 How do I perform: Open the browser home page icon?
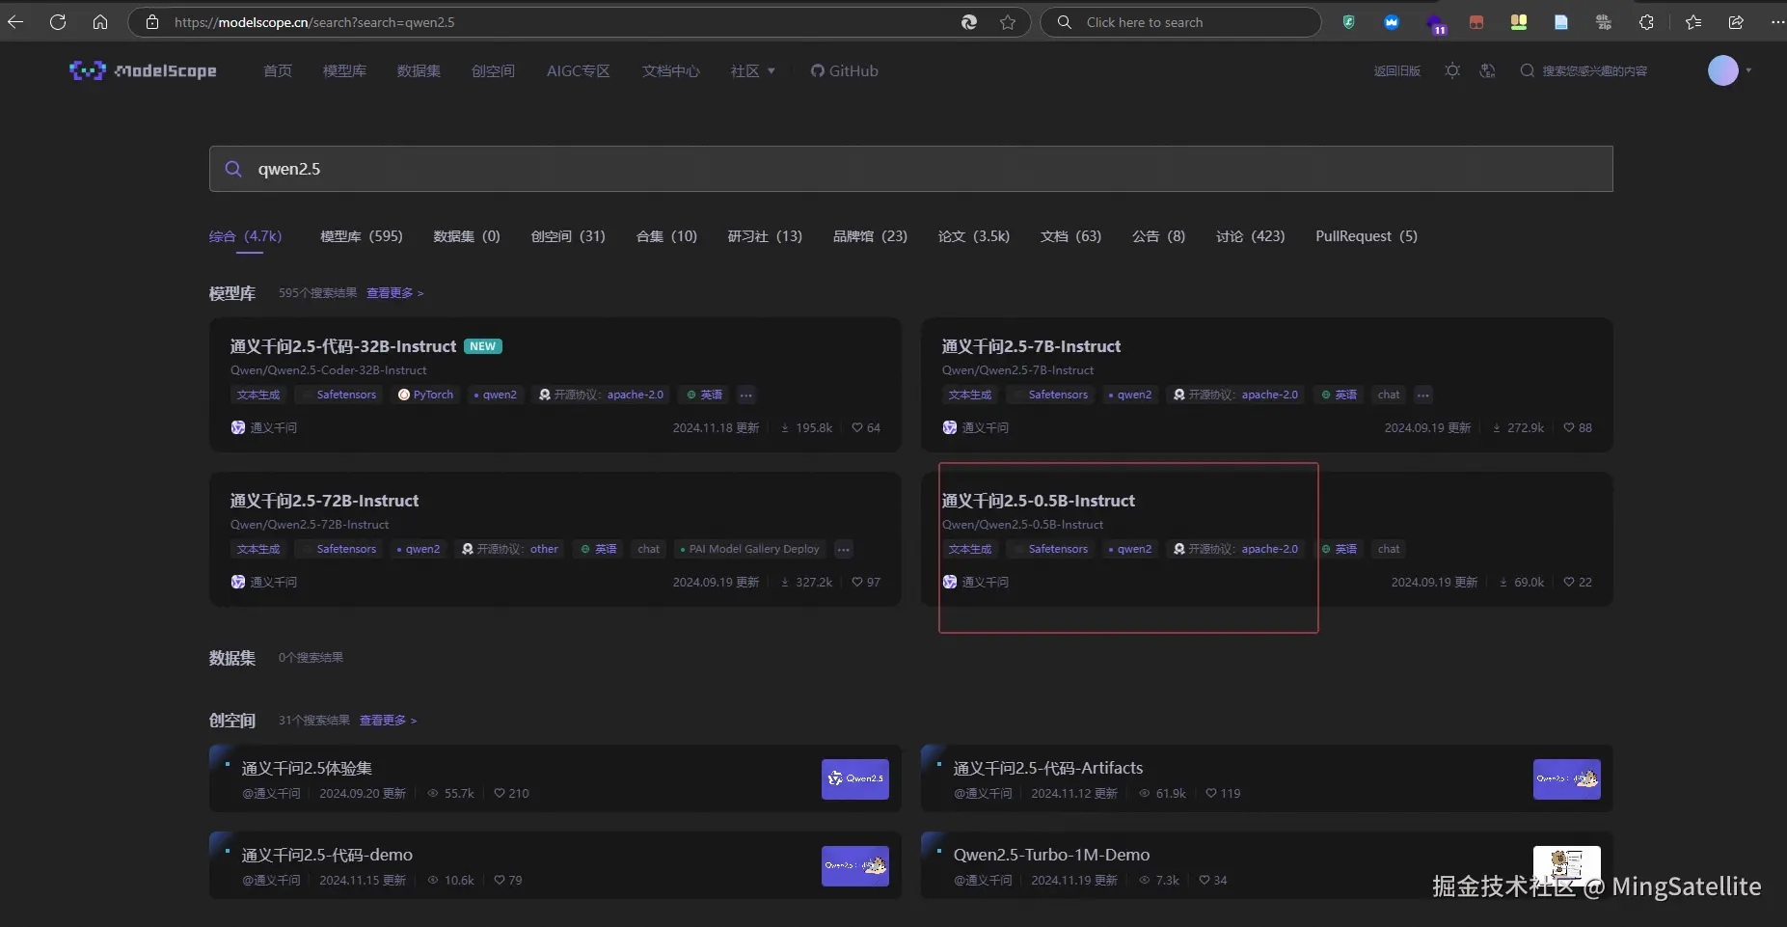pos(100,22)
